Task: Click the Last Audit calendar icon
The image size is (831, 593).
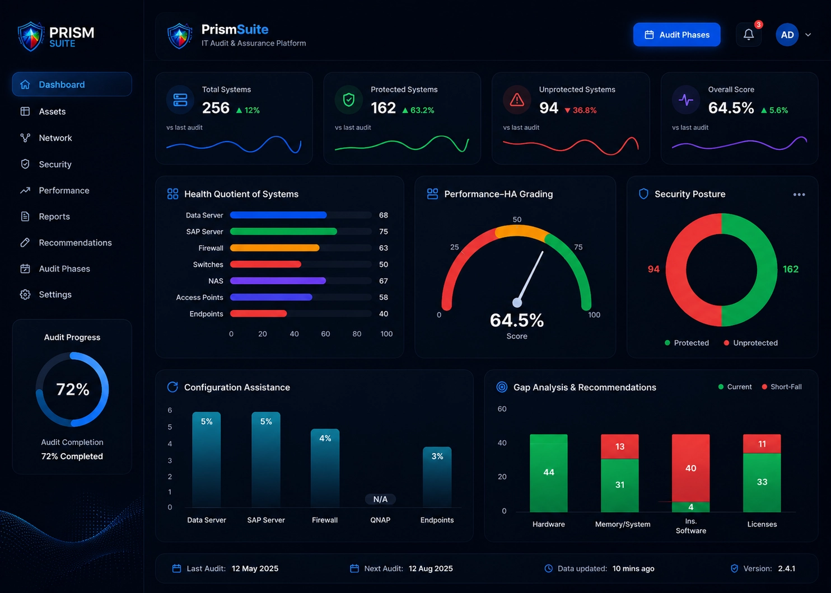Action: (176, 568)
